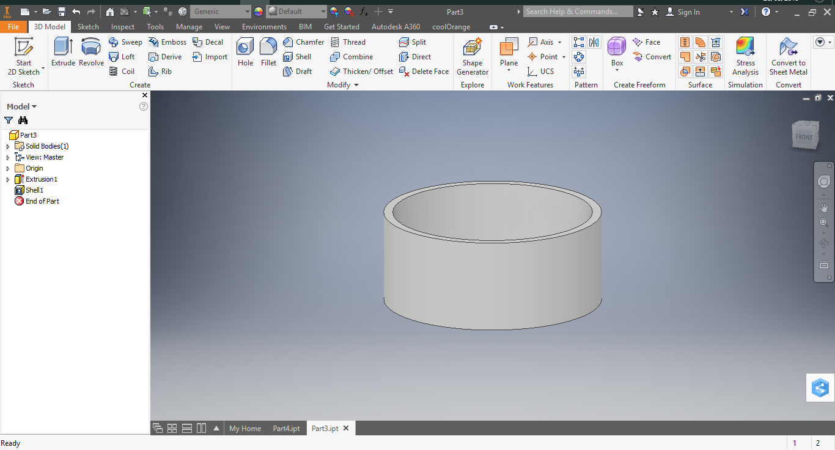Launch Stress Analysis simulation
835x450 pixels.
[745, 56]
